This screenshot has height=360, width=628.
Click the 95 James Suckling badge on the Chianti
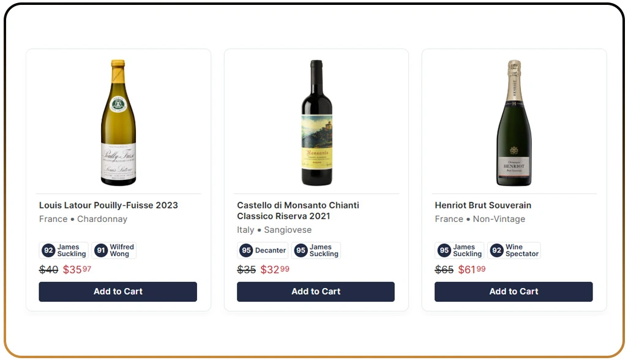pyautogui.click(x=316, y=250)
